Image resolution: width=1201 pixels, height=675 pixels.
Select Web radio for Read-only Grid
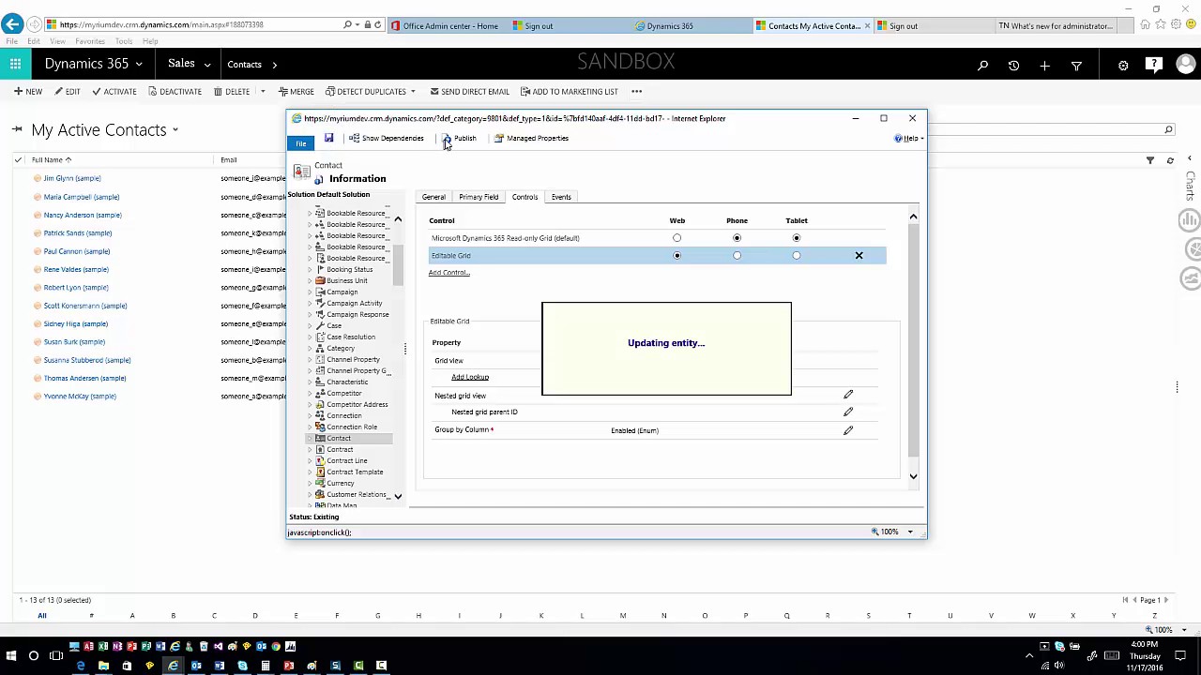pos(677,238)
